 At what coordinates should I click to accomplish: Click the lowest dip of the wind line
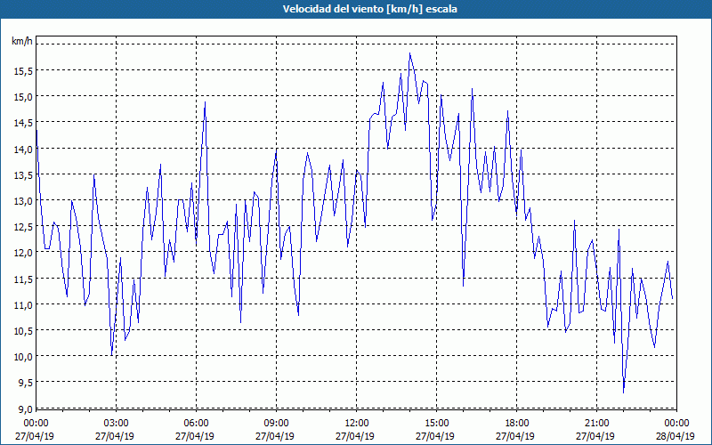click(x=624, y=392)
